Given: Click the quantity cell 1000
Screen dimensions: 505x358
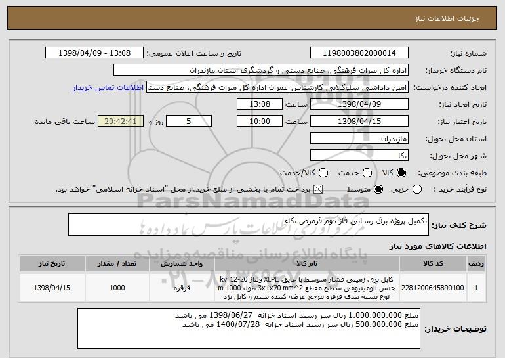Looking at the screenshot, I should pos(117,288).
